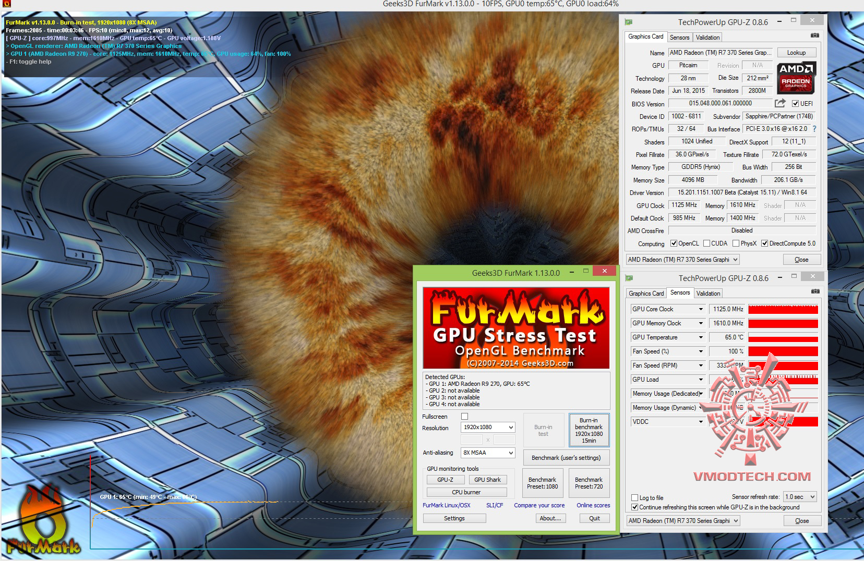
Task: Open Validation tab in the Sensors window
Action: 708,294
